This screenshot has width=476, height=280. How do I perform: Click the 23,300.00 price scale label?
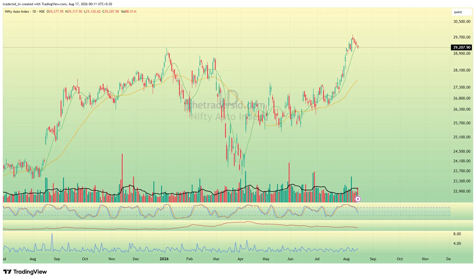pos(462,181)
